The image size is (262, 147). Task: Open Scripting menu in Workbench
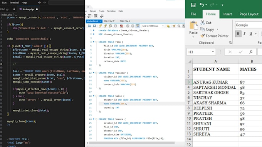pos(111,11)
